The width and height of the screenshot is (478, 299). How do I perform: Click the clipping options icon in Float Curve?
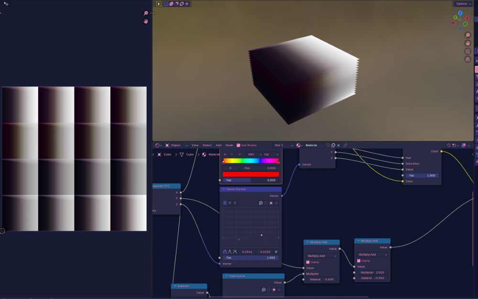tap(274, 289)
